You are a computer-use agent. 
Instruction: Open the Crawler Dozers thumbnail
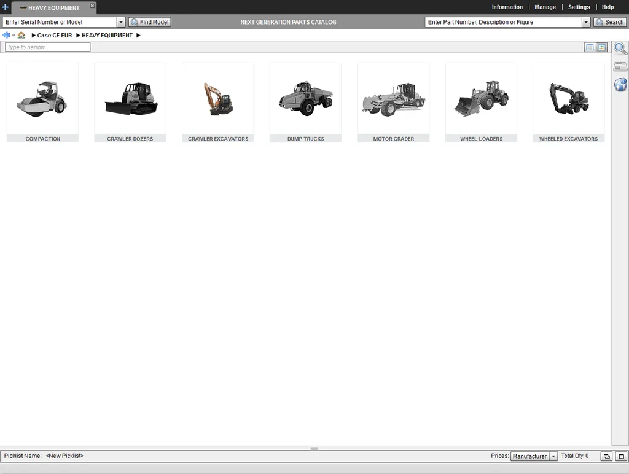click(x=130, y=99)
